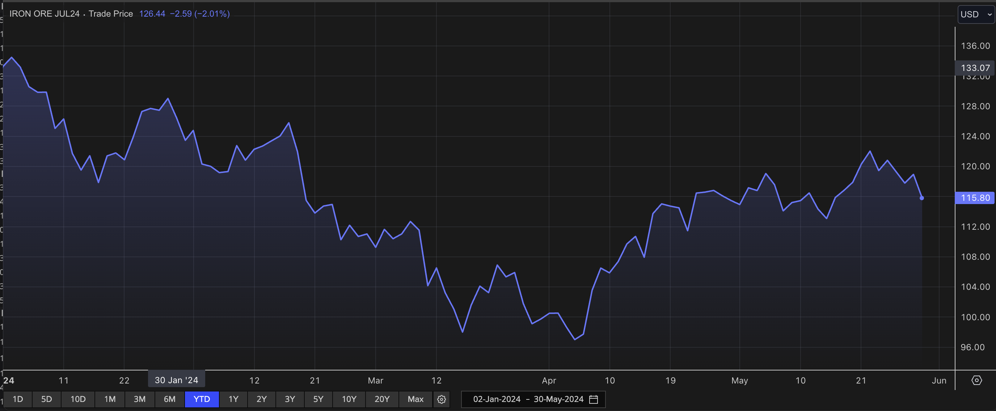
Task: Click the IRON ORE JUL24 title
Action: tap(45, 14)
